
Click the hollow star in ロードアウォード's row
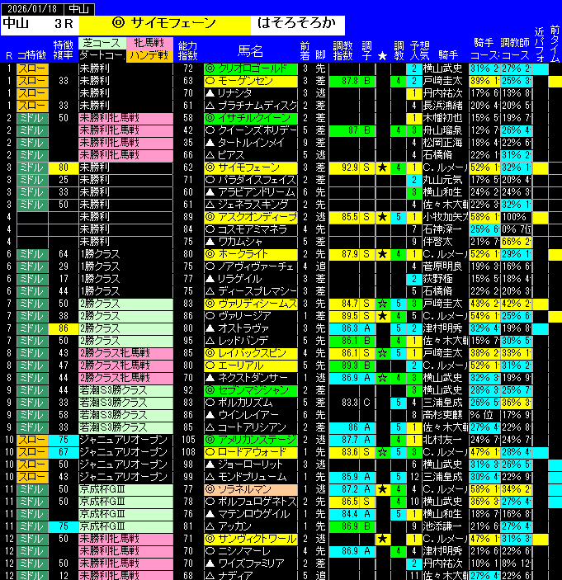point(382,452)
